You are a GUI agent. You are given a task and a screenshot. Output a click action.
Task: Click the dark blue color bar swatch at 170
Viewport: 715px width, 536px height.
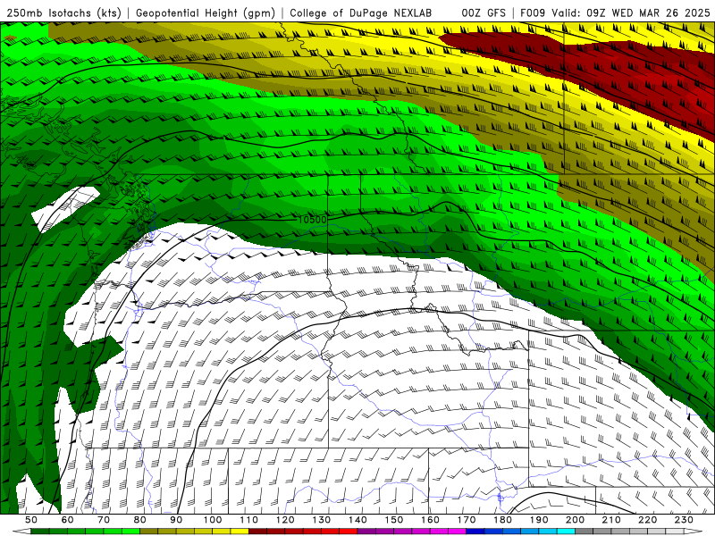(x=475, y=532)
